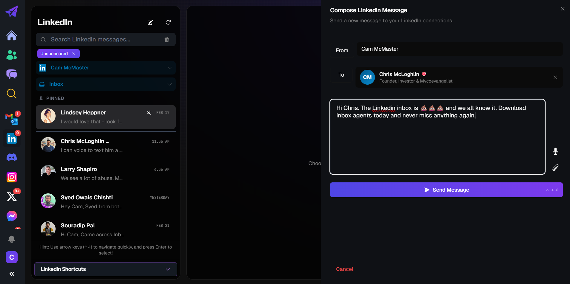The image size is (570, 284).
Task: Close the Compose LinkedIn Message panel
Action: [563, 9]
